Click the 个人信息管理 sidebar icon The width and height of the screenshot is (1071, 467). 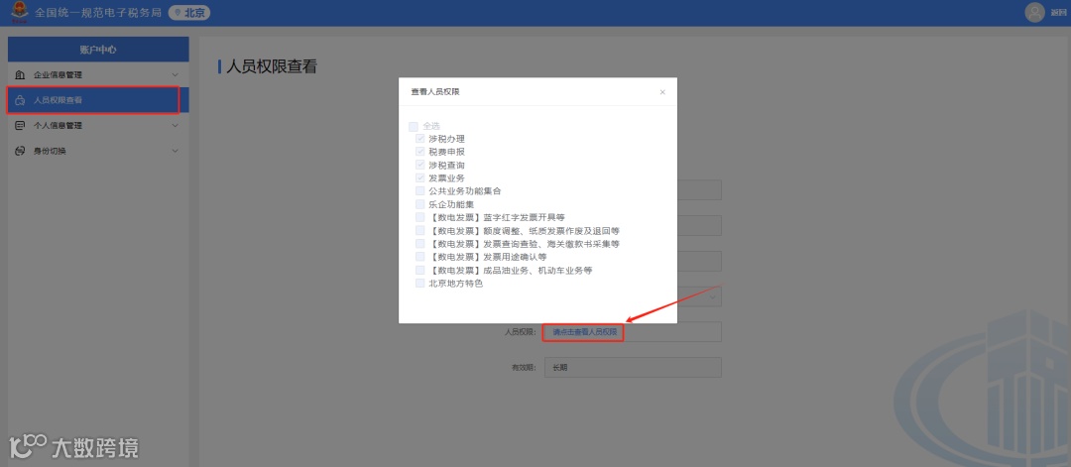20,126
